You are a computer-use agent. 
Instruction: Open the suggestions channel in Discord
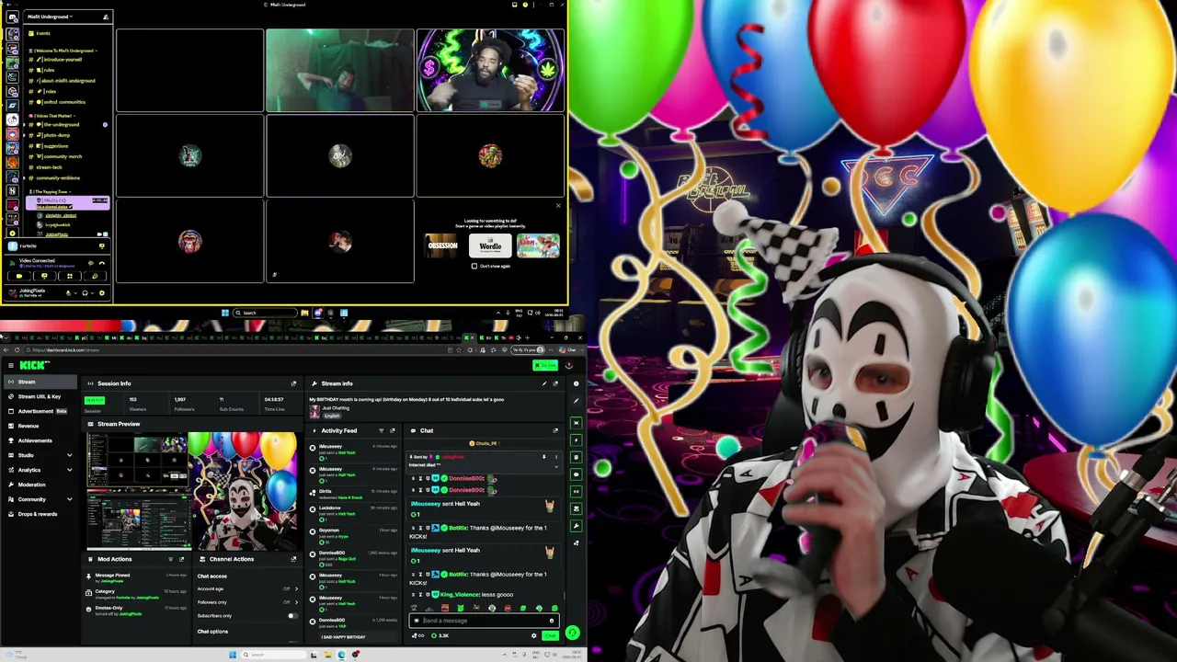coord(55,146)
